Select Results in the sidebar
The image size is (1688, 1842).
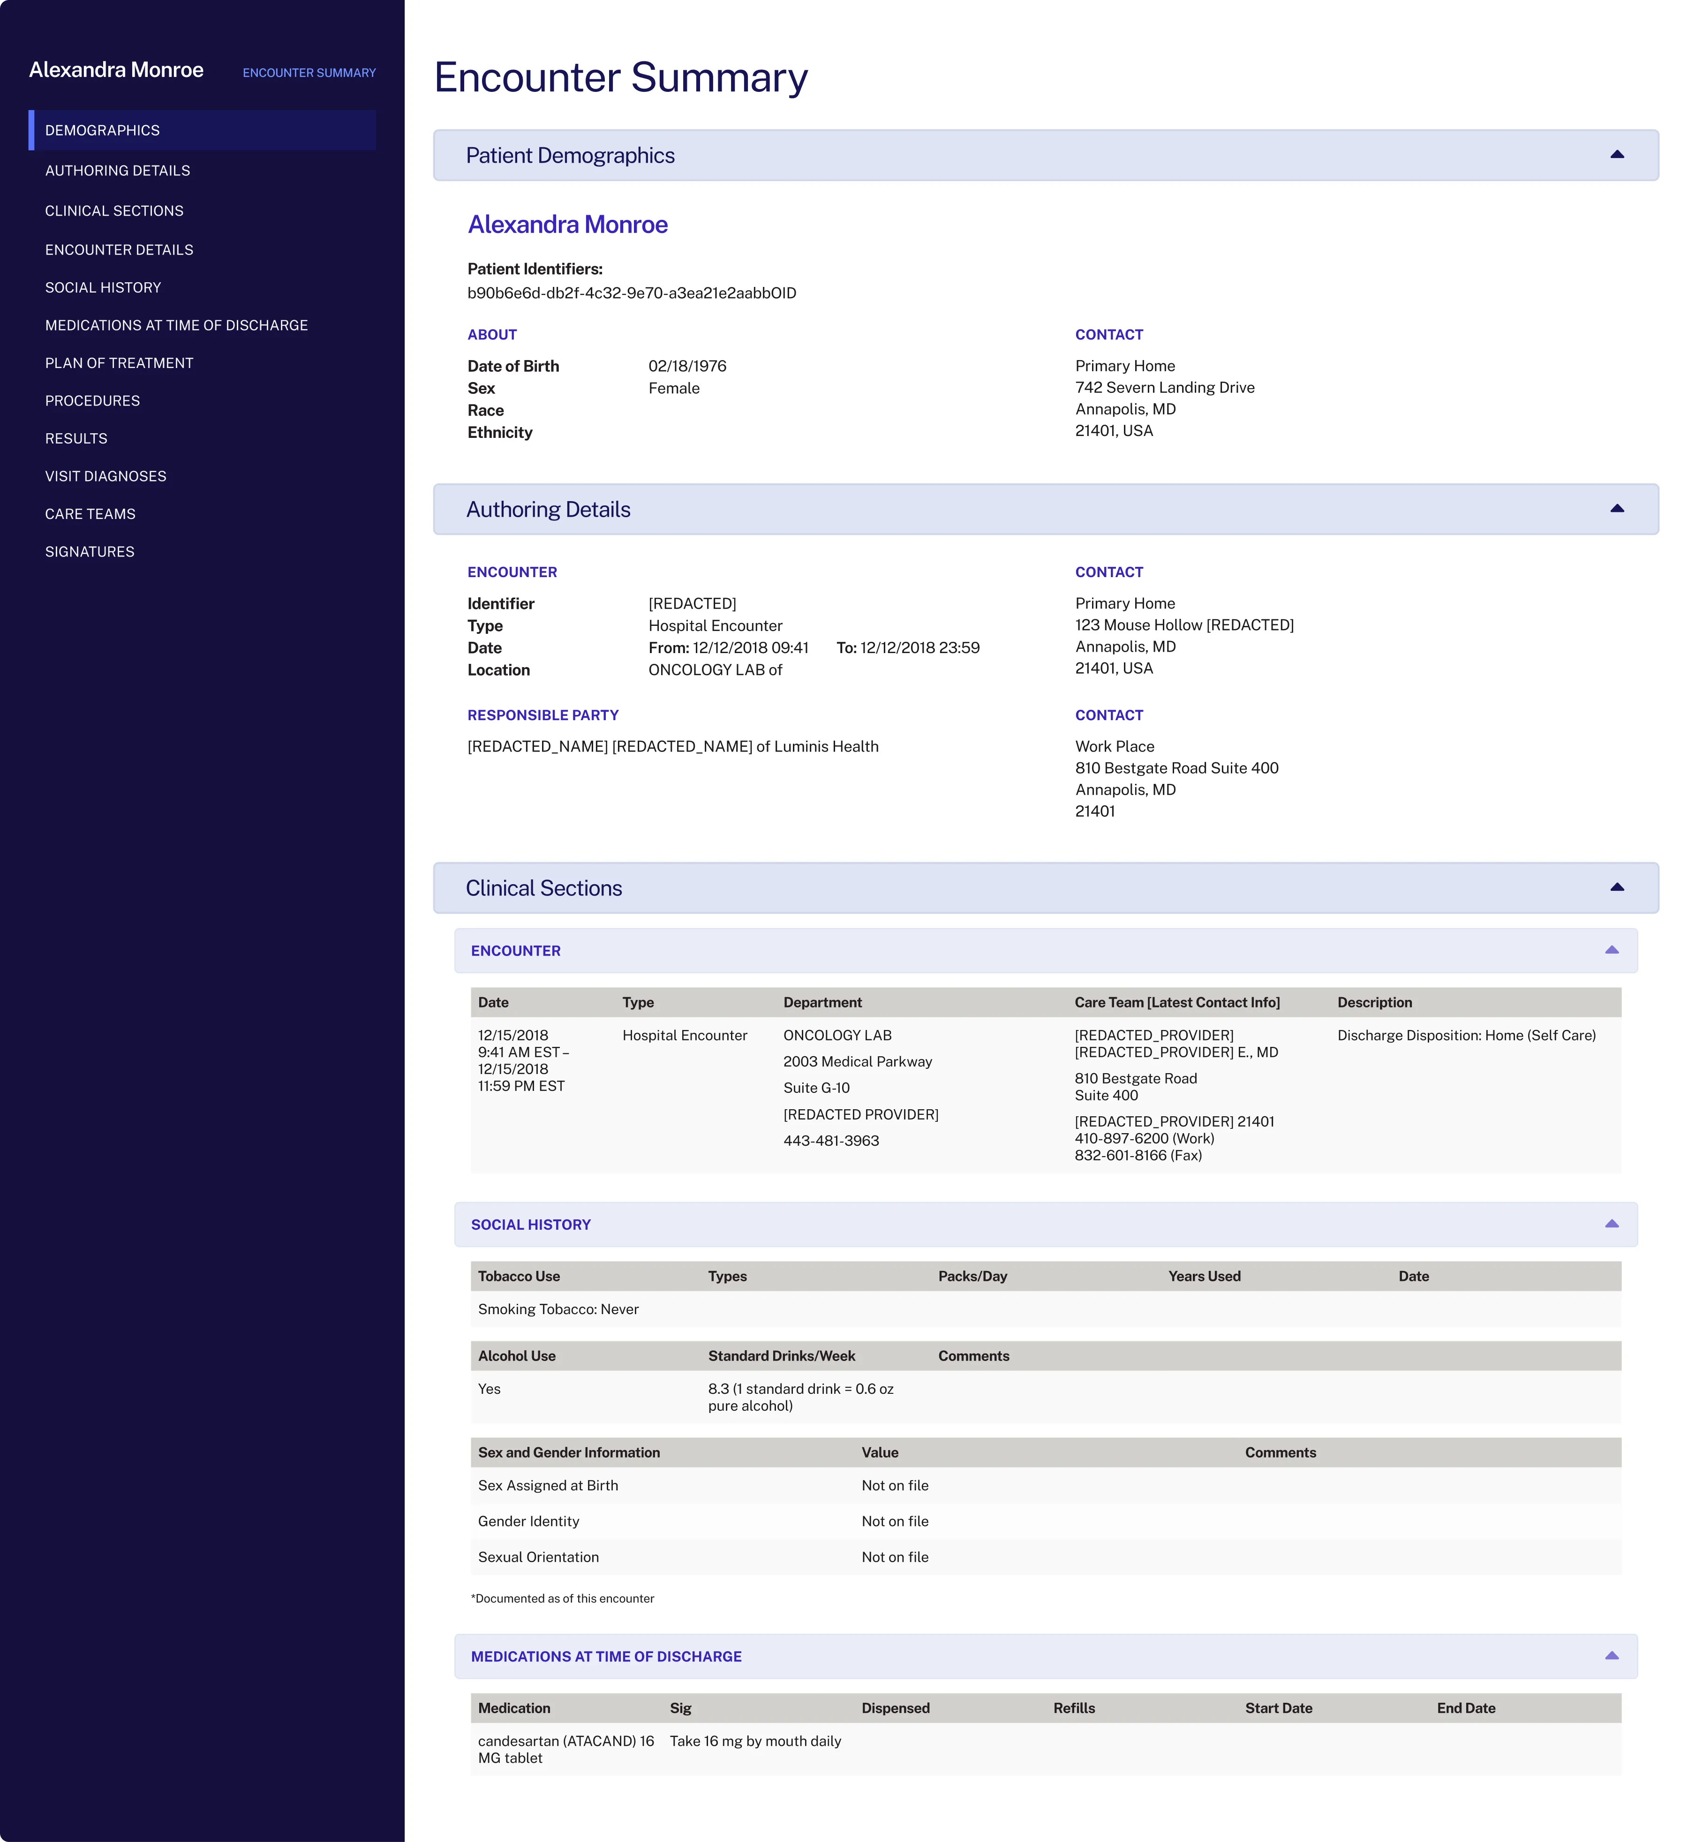point(76,438)
